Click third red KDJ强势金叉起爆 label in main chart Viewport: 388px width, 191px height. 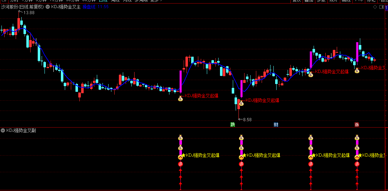(332, 72)
